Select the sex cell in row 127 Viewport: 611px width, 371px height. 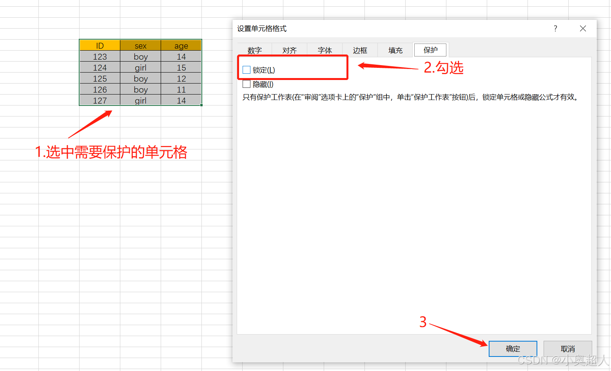(141, 100)
